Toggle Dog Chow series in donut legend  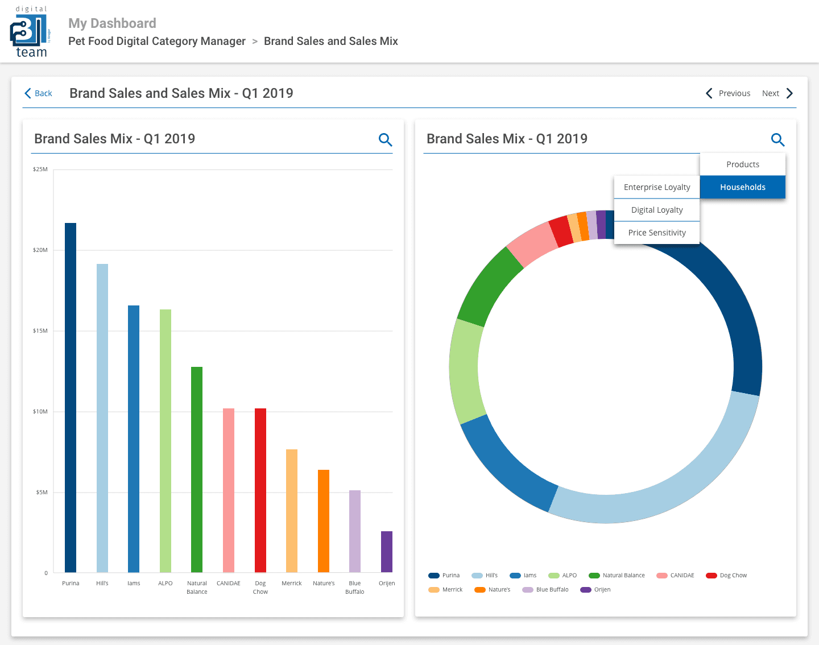(x=726, y=576)
